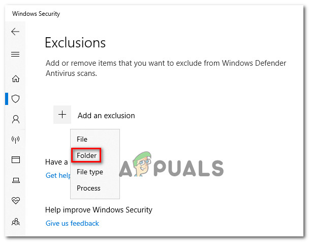Select Folder in the exclusion menu
Viewport: 309px width, 242px height.
86,155
